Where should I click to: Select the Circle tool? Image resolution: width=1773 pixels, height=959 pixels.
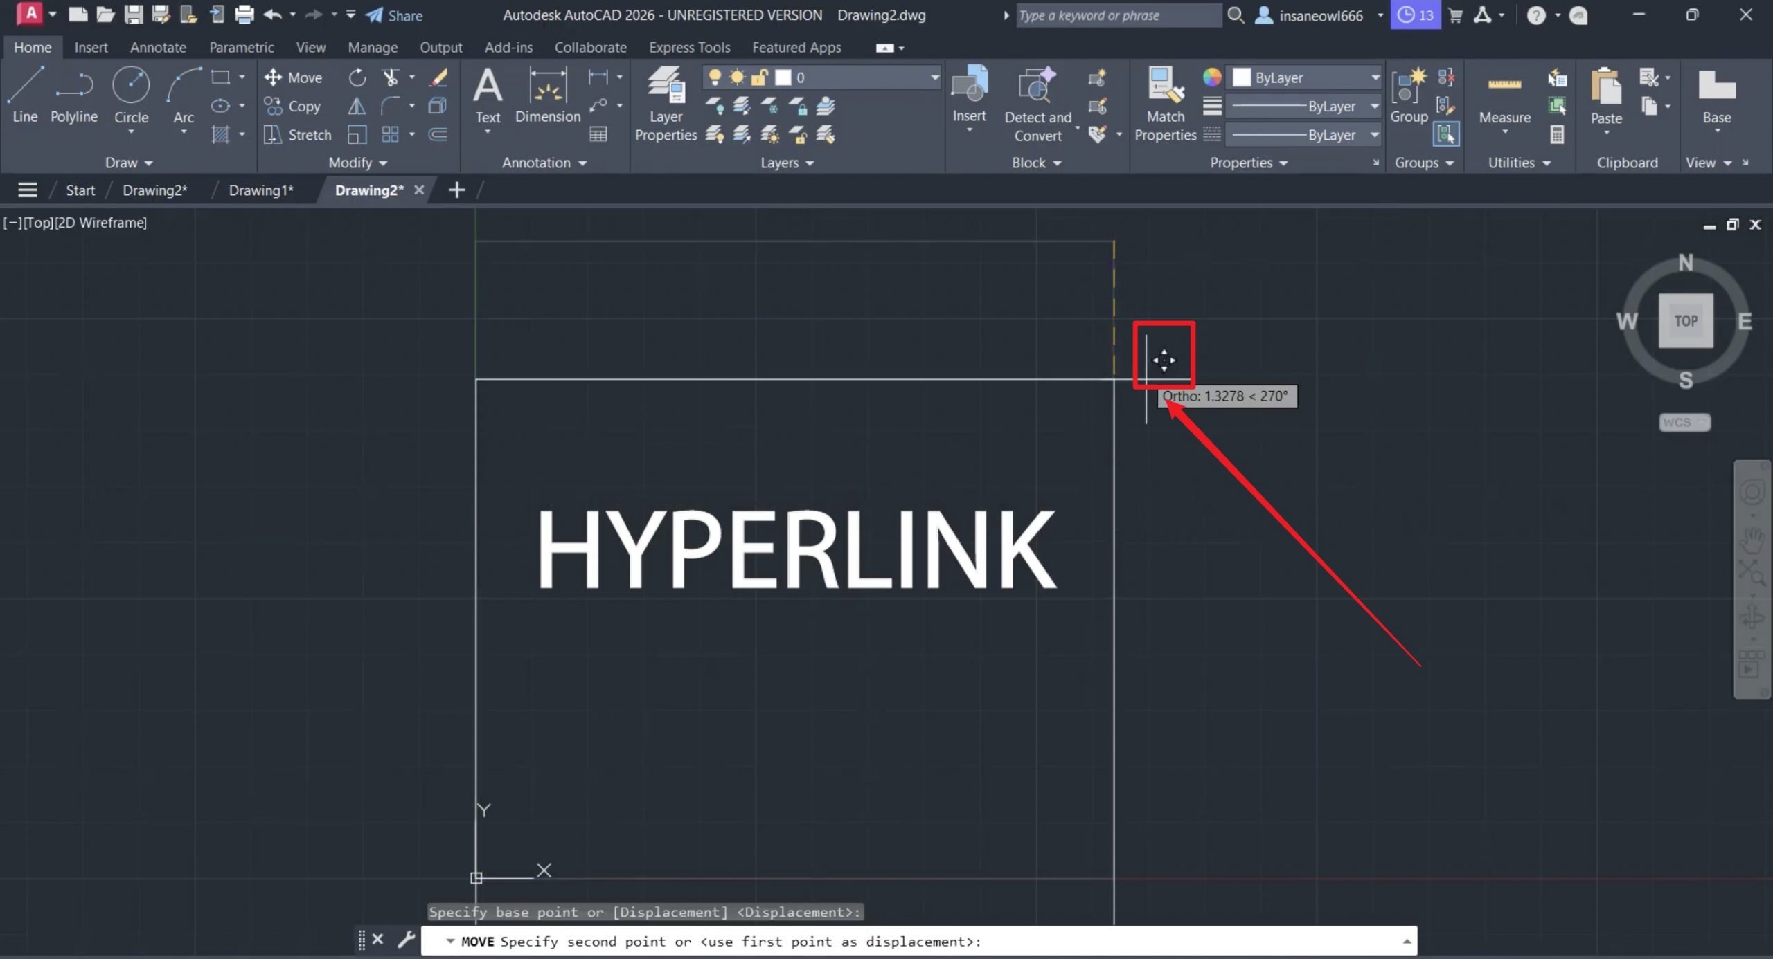click(x=131, y=95)
